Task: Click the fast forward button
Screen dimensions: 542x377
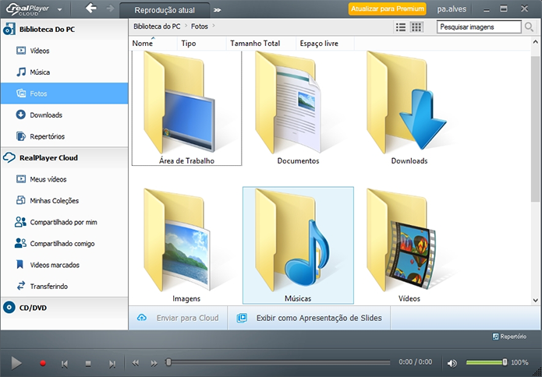Action: 154,363
